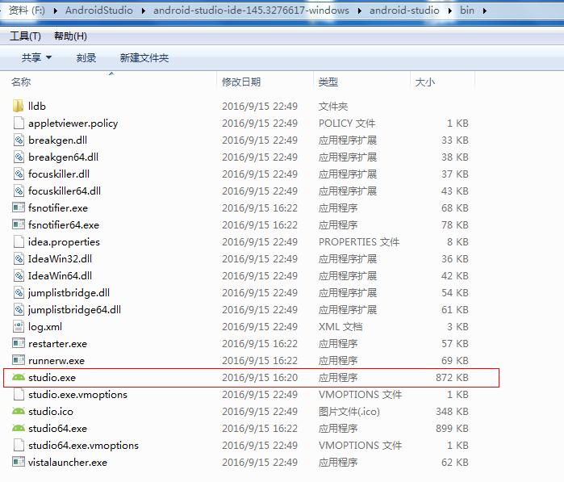Viewport: 564px width, 482px height.
Task: Click the 872 KB size cell
Action: 452,377
